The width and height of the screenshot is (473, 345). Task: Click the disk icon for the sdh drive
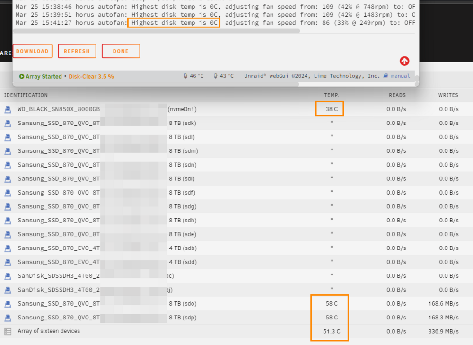pyautogui.click(x=8, y=221)
